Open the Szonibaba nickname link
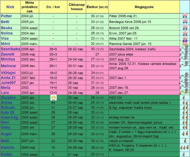 click(11, 49)
